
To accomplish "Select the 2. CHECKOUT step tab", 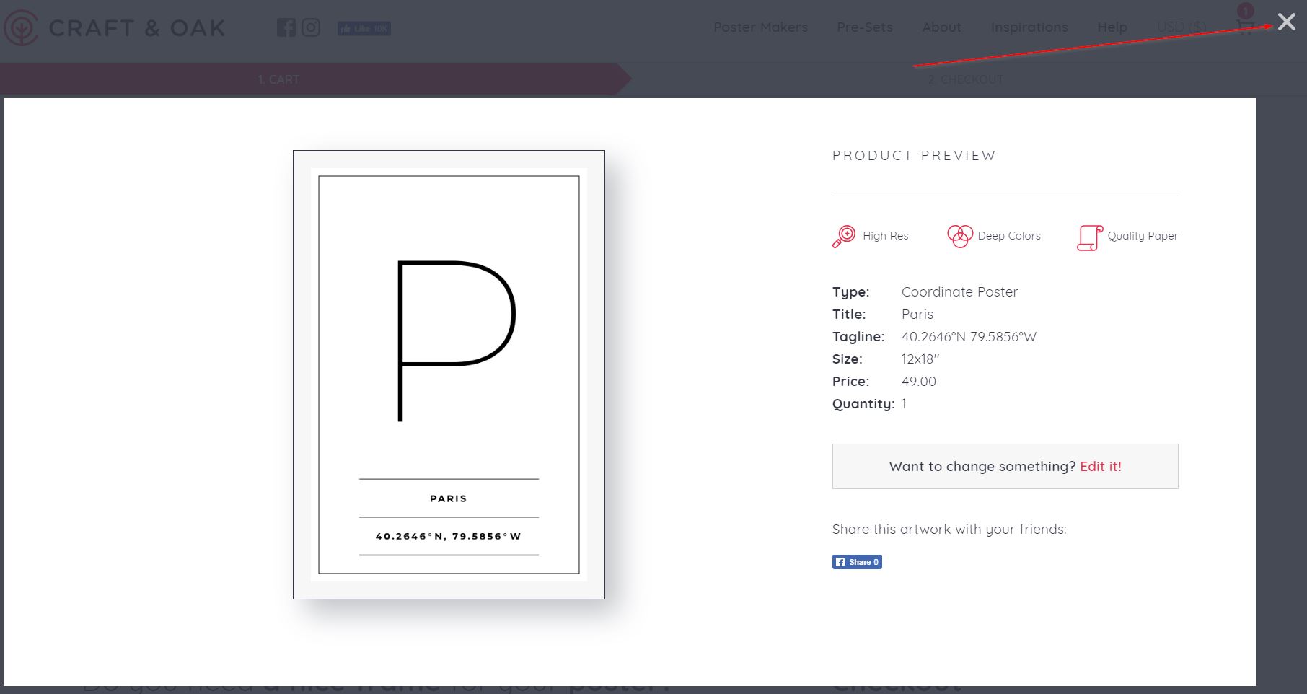I will 965,79.
